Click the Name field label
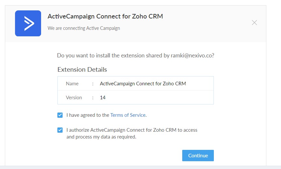The image size is (281, 169). click(x=72, y=84)
